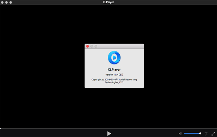Open subtitle settings with the 字 icon
Screen dimensions: 217x137
pos(206,133)
